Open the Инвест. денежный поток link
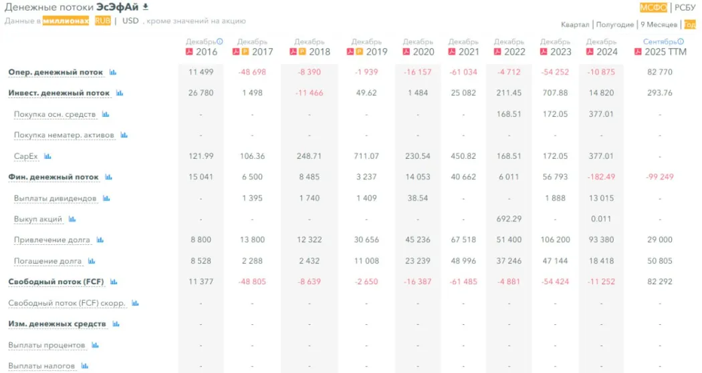Screen dimensions: 702x373 (59, 93)
